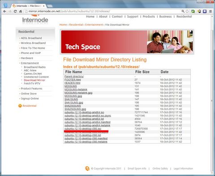This screenshot has width=215, height=176.
Task: Open Fibre To The Home in the sidebar
Action: tap(33, 48)
